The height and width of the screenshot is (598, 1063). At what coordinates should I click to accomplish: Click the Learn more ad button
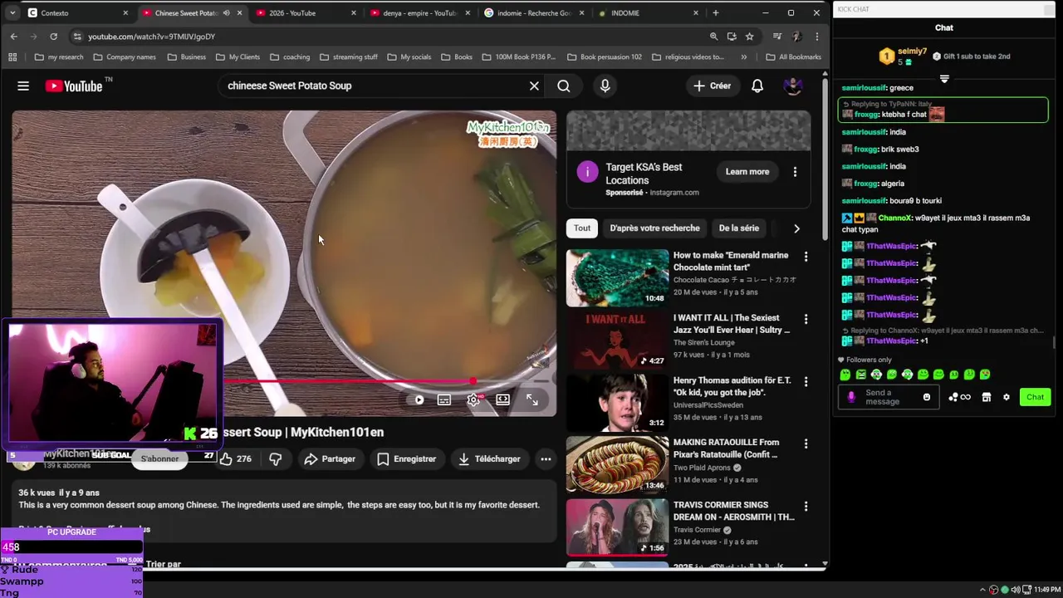click(x=747, y=172)
